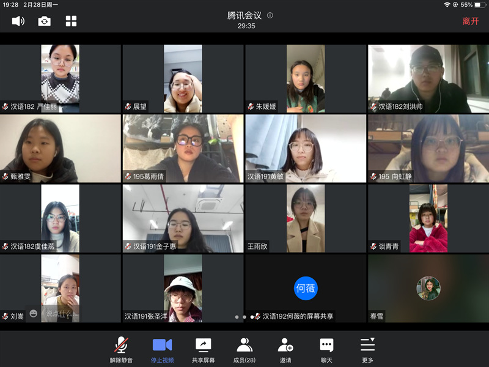This screenshot has width=489, height=367.
Task: Unmute the microphone with 解除静音
Action: pos(121,350)
